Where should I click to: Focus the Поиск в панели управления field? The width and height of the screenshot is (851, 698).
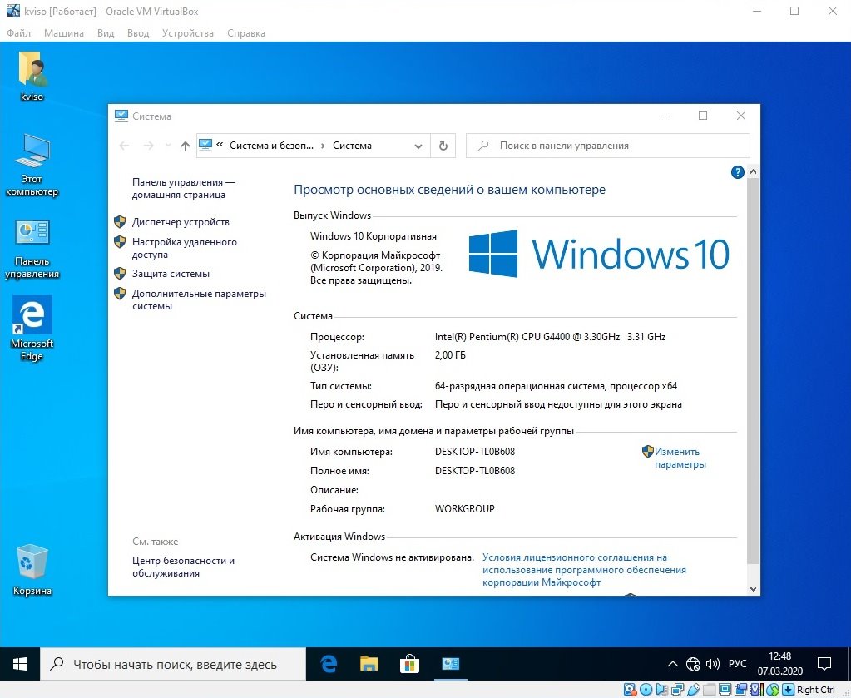(608, 146)
